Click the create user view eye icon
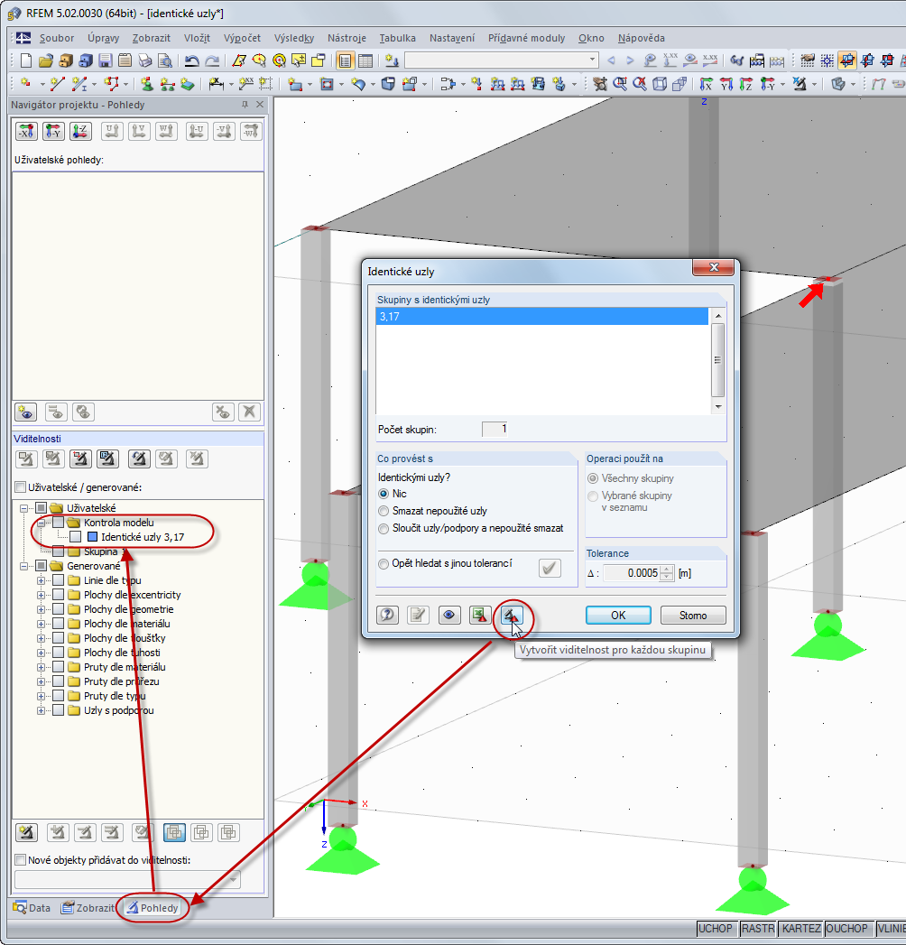The height and width of the screenshot is (945, 906). (25, 412)
